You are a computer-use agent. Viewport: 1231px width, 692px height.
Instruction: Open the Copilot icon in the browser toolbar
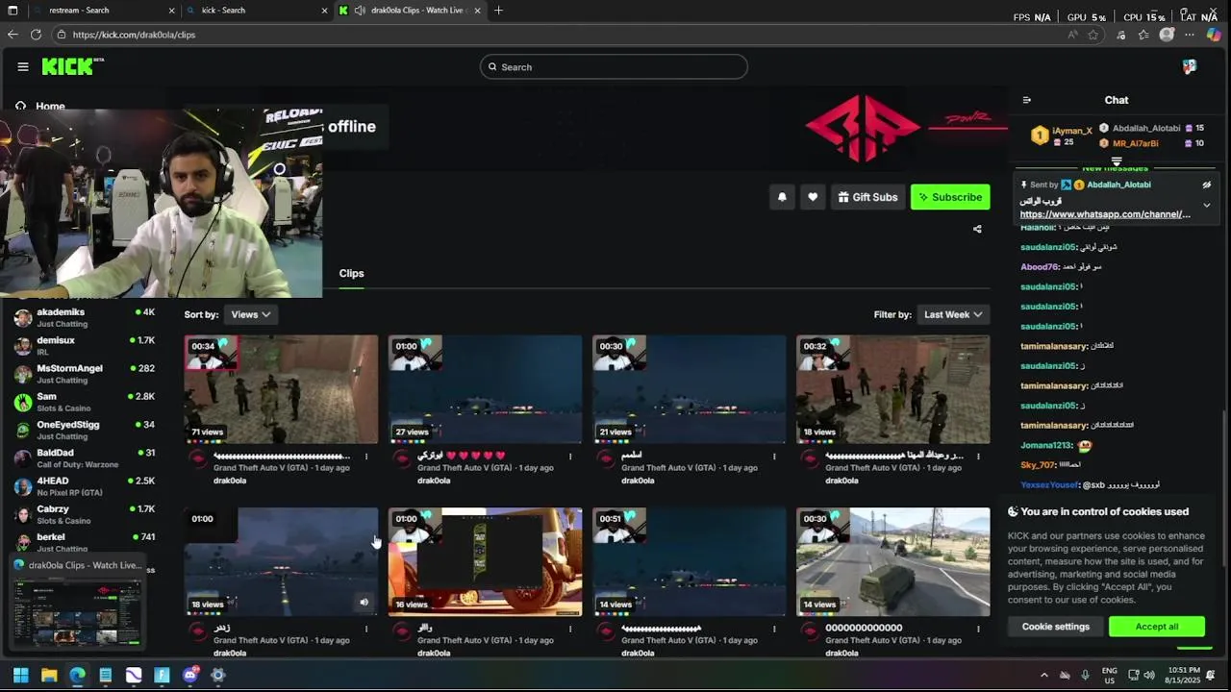1214,35
